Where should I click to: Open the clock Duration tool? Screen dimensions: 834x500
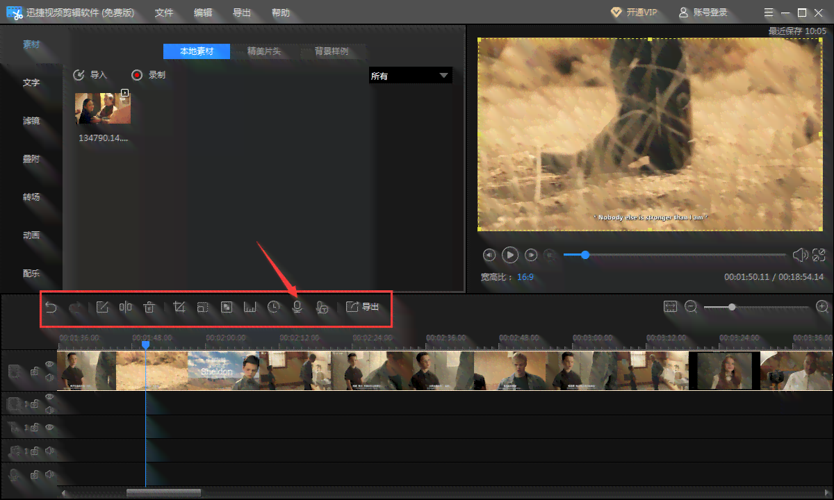[274, 307]
